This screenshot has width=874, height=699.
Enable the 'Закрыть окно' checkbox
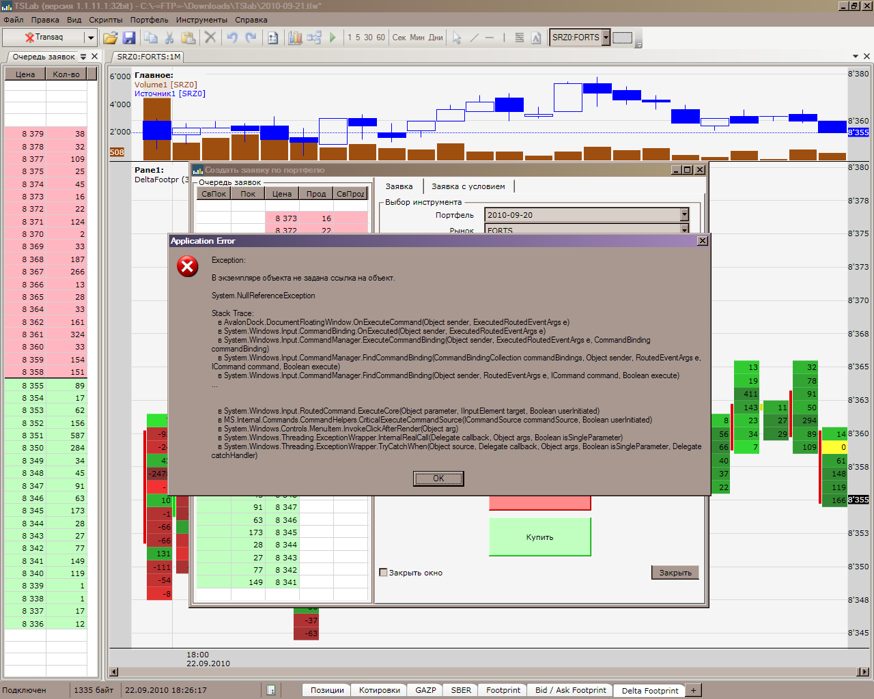pyautogui.click(x=383, y=573)
